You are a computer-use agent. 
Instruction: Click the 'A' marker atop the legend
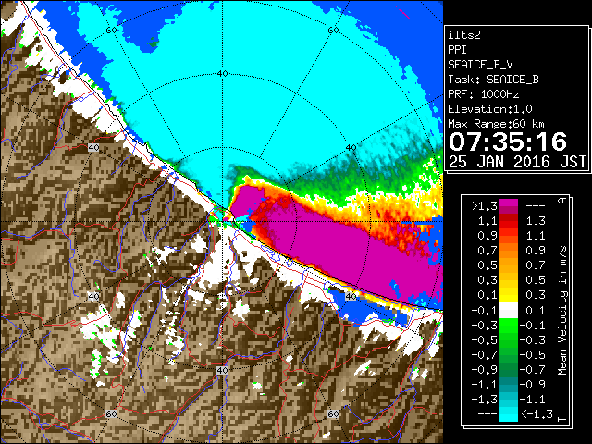coord(562,201)
